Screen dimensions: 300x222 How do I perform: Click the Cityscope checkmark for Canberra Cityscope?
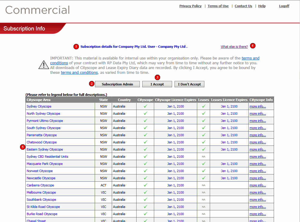146,185
